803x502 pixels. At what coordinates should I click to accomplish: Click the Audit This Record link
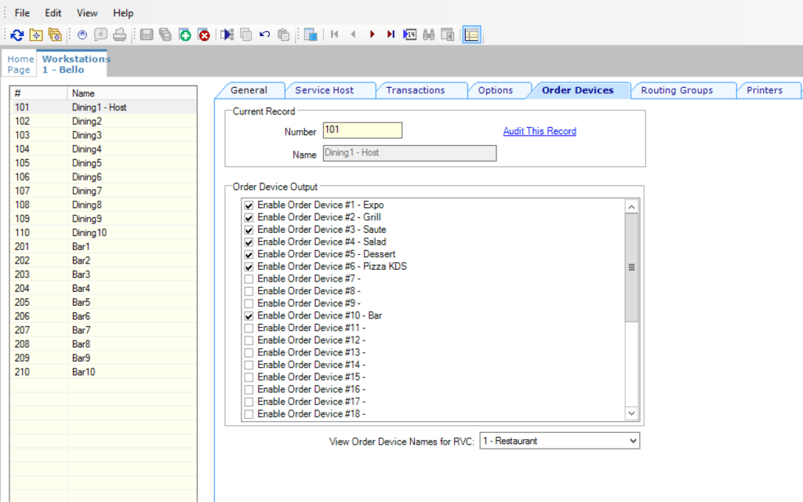(x=540, y=131)
